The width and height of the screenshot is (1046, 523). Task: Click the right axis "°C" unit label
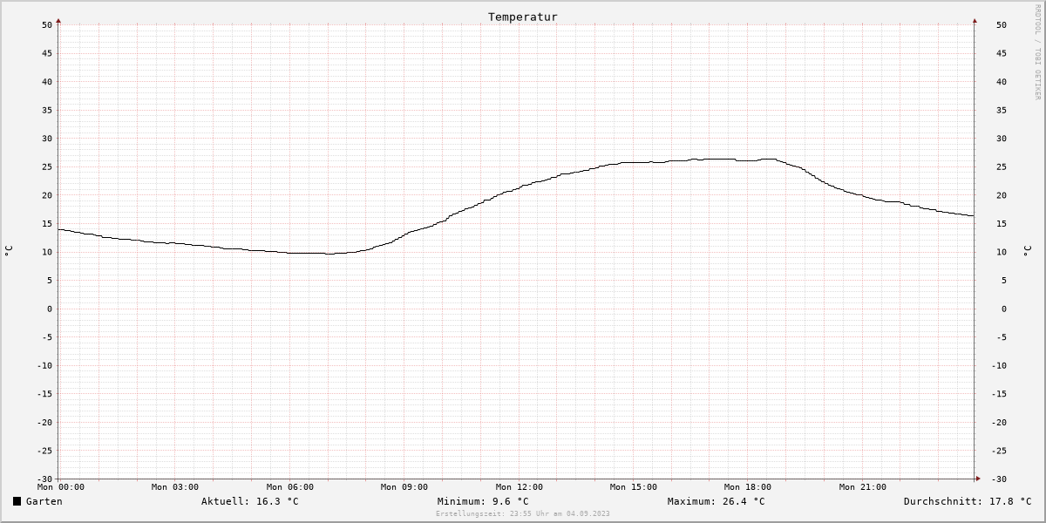(x=1026, y=251)
